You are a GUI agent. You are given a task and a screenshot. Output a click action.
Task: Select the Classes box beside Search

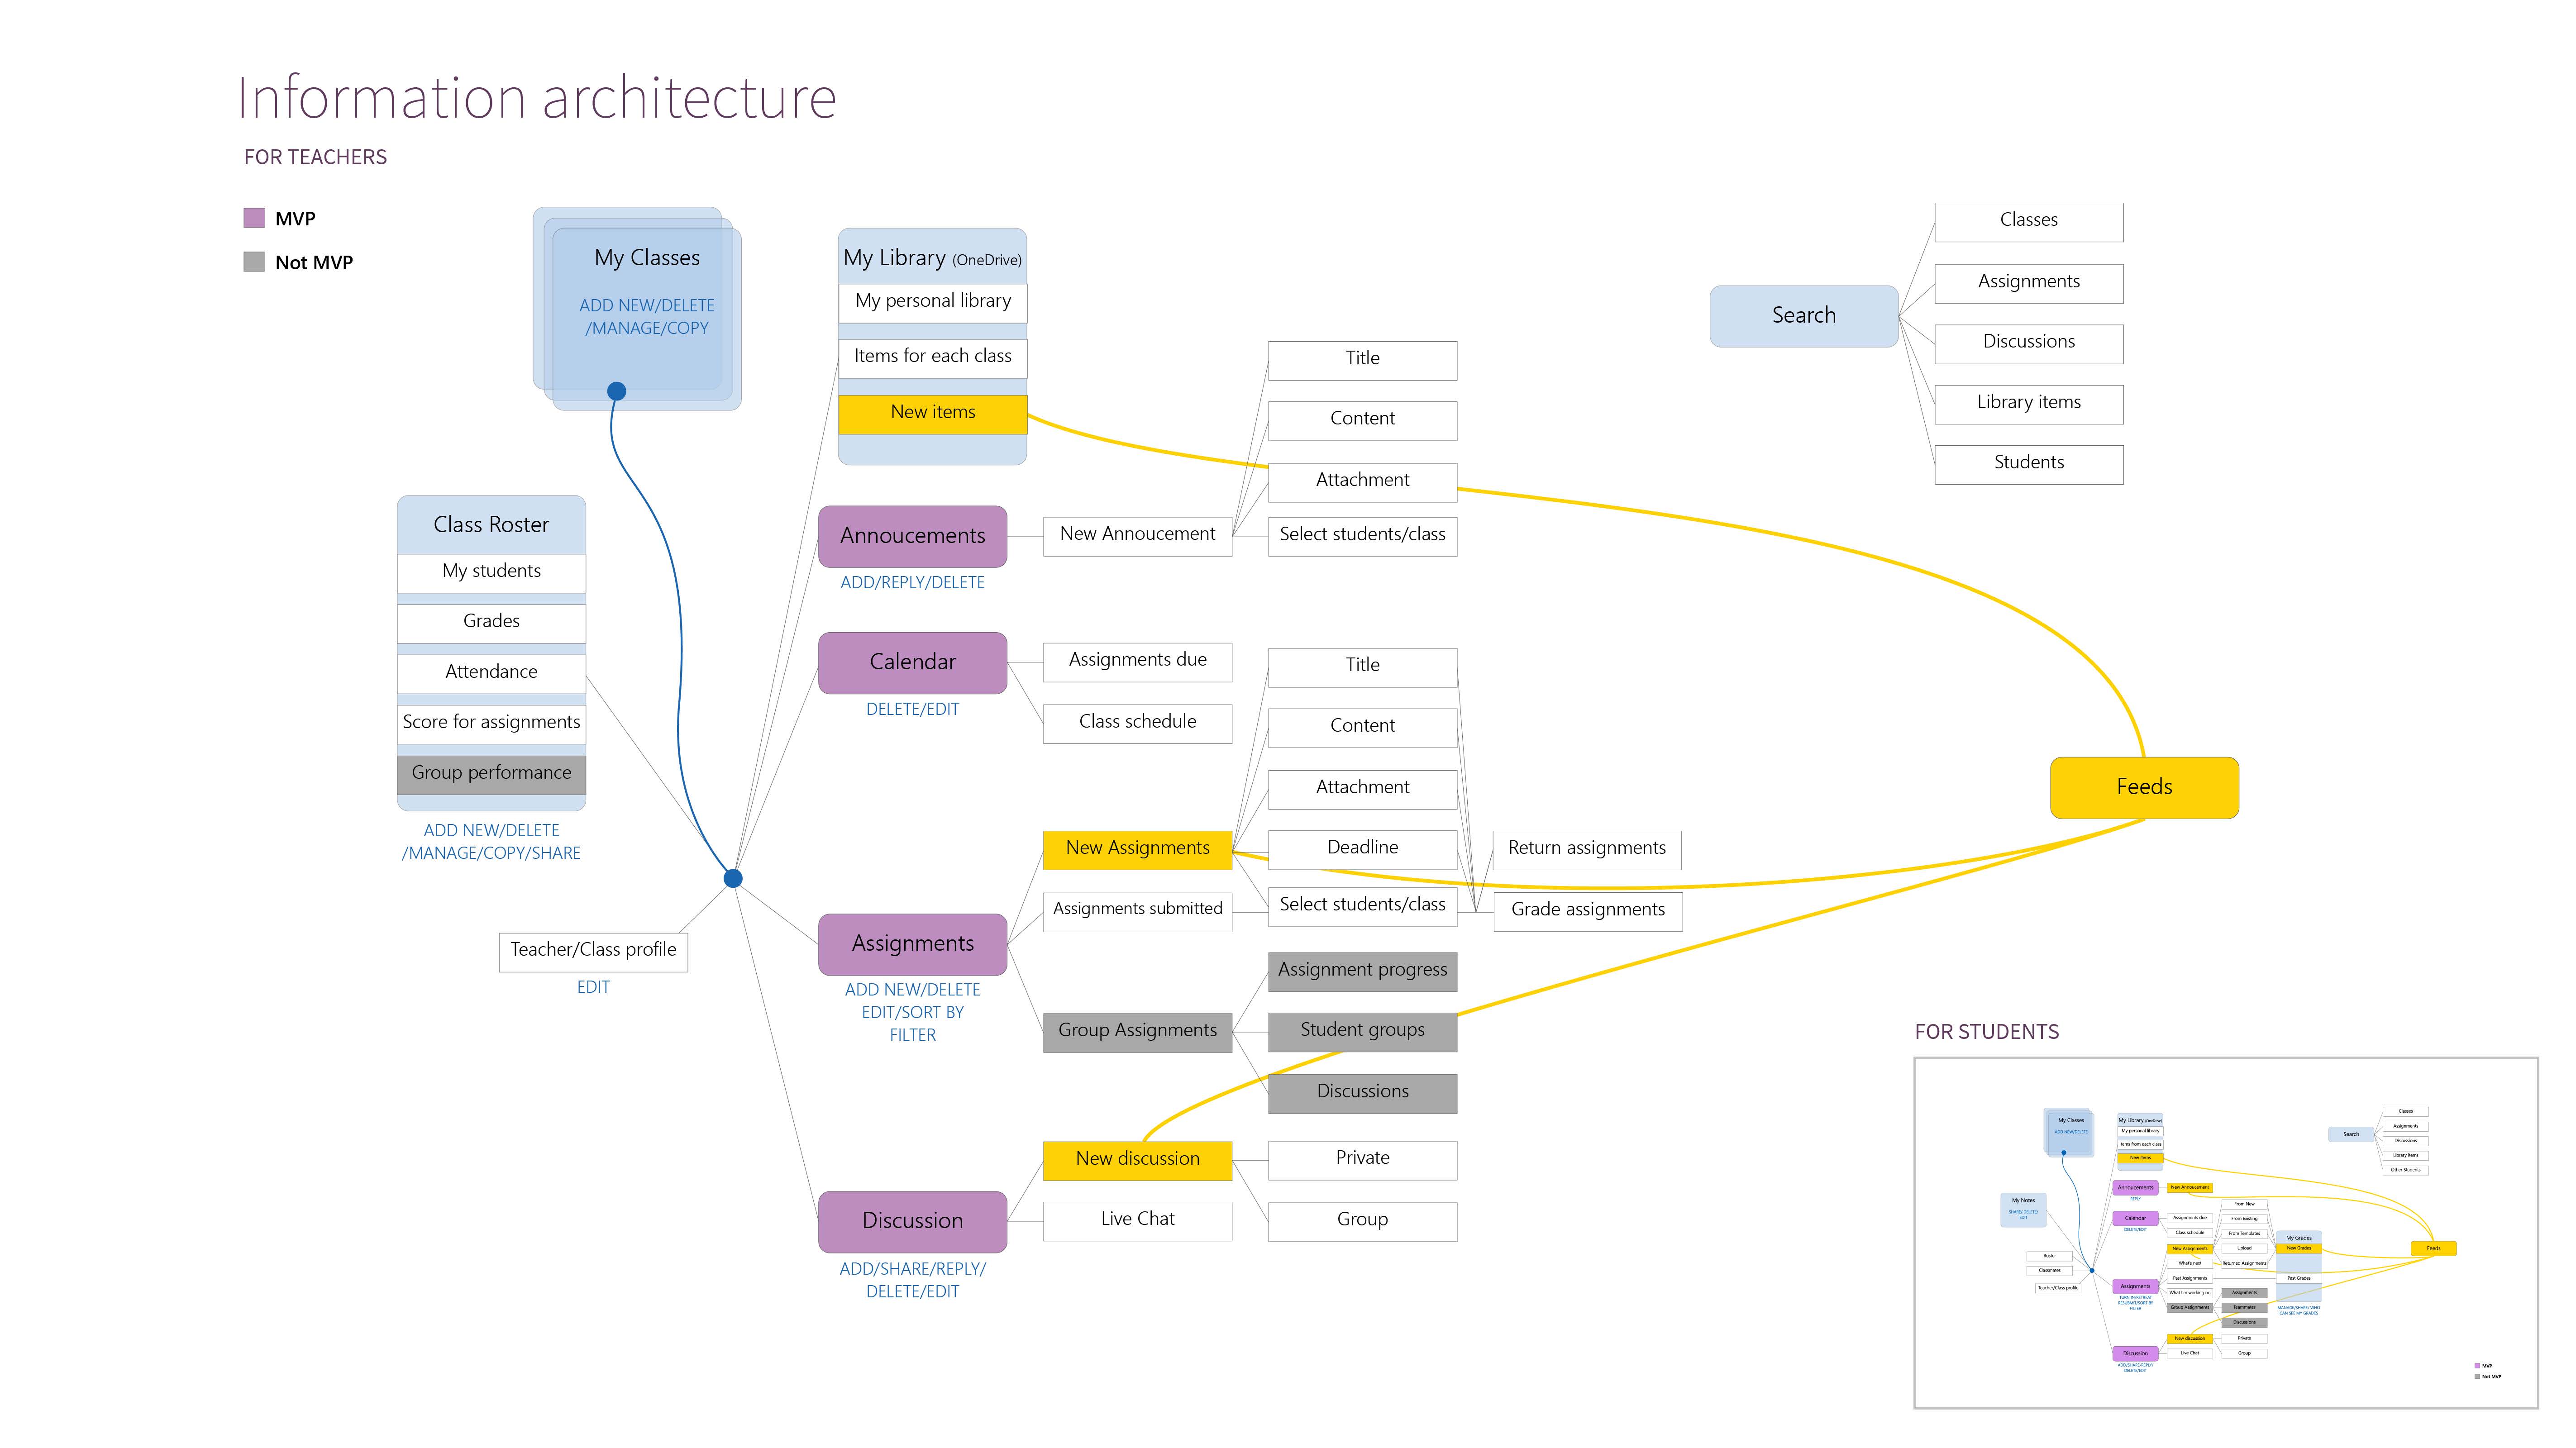pyautogui.click(x=2029, y=222)
